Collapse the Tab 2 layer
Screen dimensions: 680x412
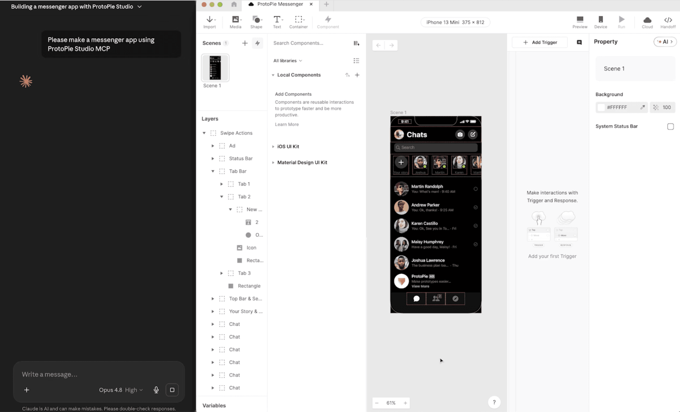click(x=222, y=197)
